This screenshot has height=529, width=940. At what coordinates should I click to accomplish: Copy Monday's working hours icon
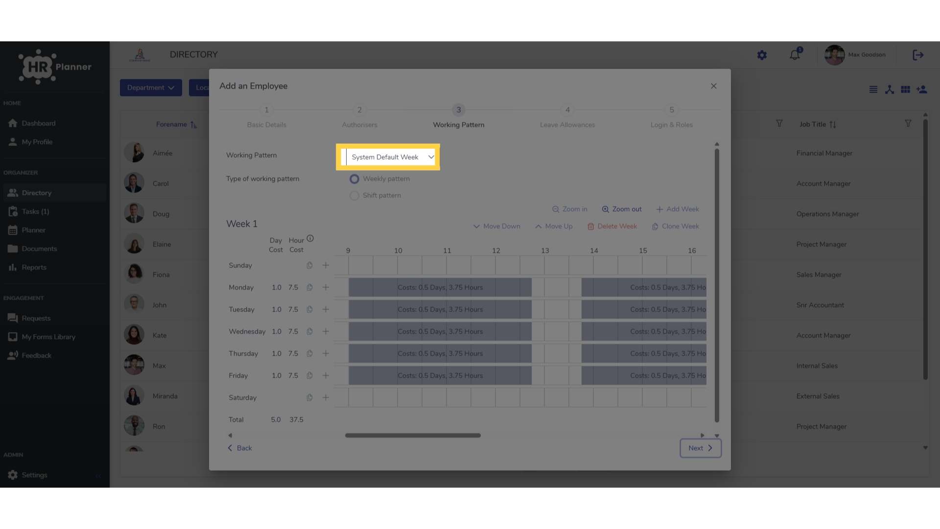pyautogui.click(x=309, y=288)
